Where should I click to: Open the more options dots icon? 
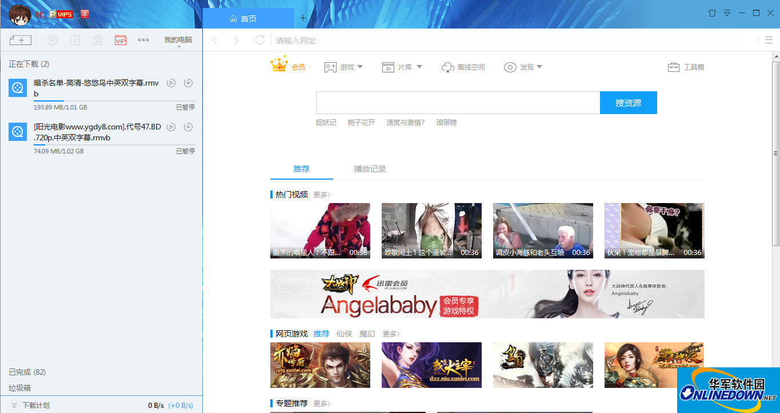(x=143, y=40)
